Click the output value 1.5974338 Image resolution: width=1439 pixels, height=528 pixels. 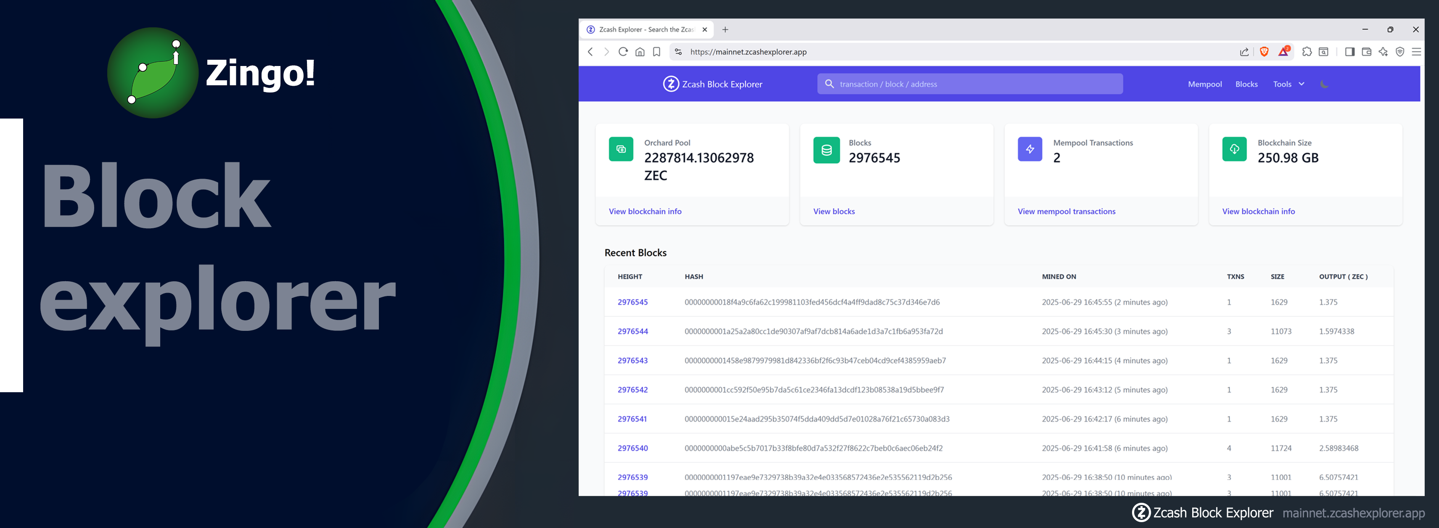point(1337,331)
